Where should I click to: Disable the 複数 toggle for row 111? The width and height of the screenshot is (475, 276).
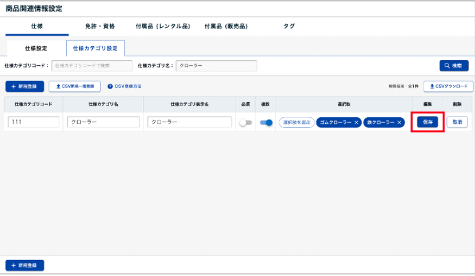point(266,122)
